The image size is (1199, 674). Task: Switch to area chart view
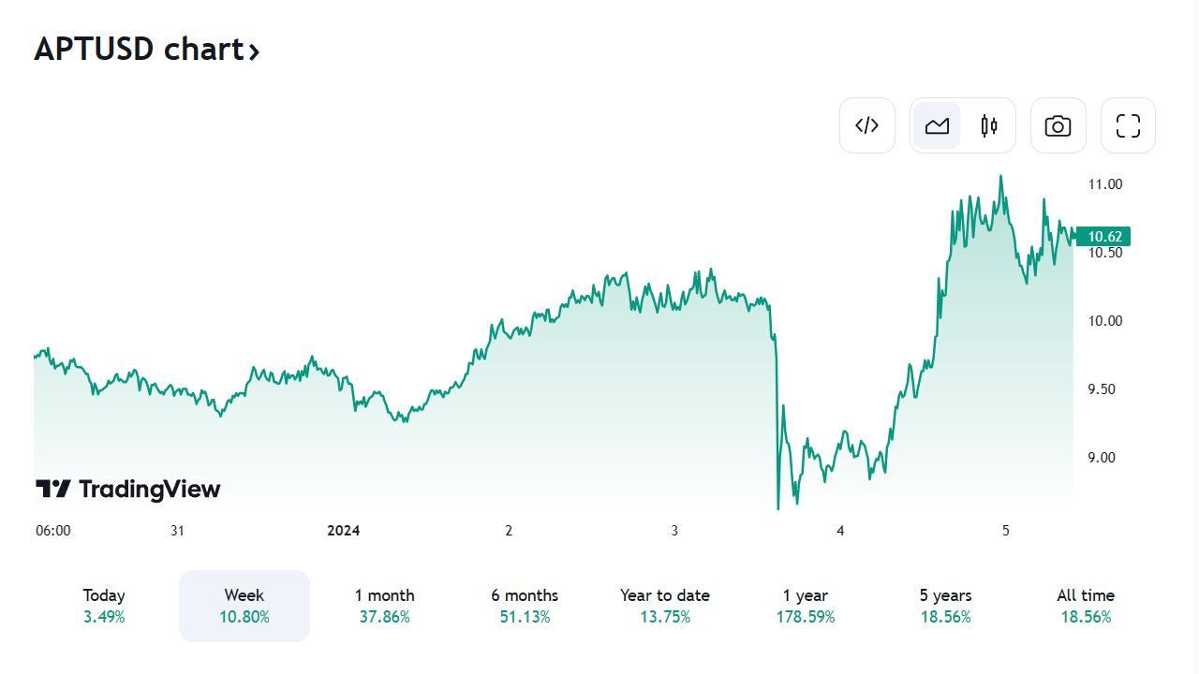[937, 125]
